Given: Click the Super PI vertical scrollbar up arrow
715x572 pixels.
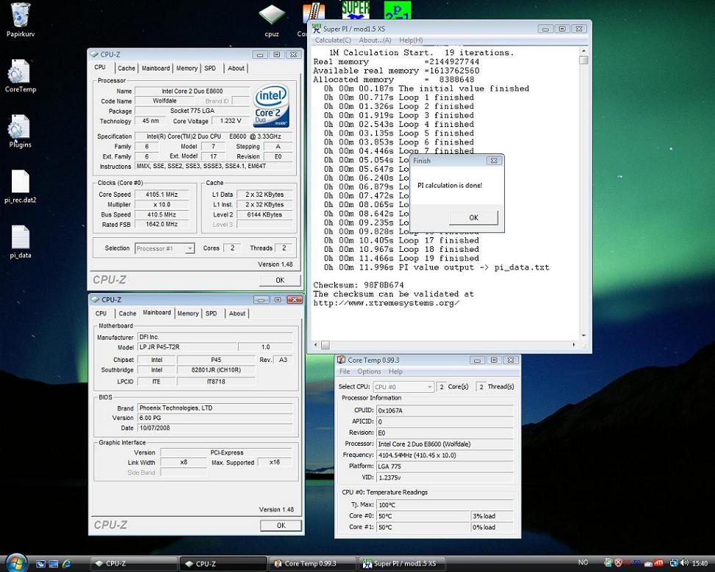Looking at the screenshot, I should click(x=583, y=51).
